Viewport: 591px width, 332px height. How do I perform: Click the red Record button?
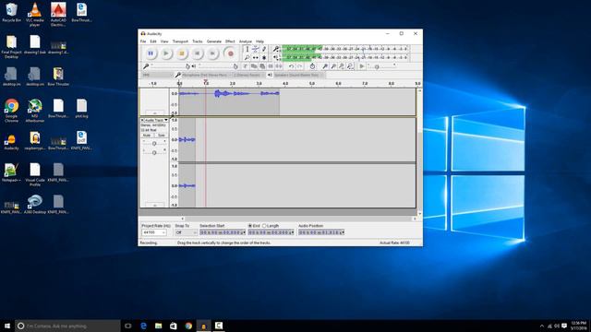(230, 53)
